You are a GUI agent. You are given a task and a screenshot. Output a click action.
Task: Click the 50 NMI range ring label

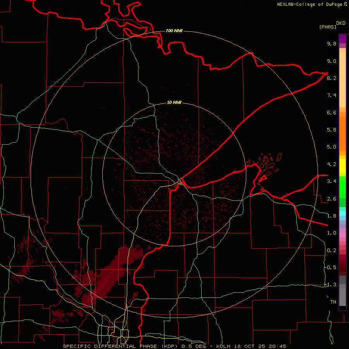(174, 102)
